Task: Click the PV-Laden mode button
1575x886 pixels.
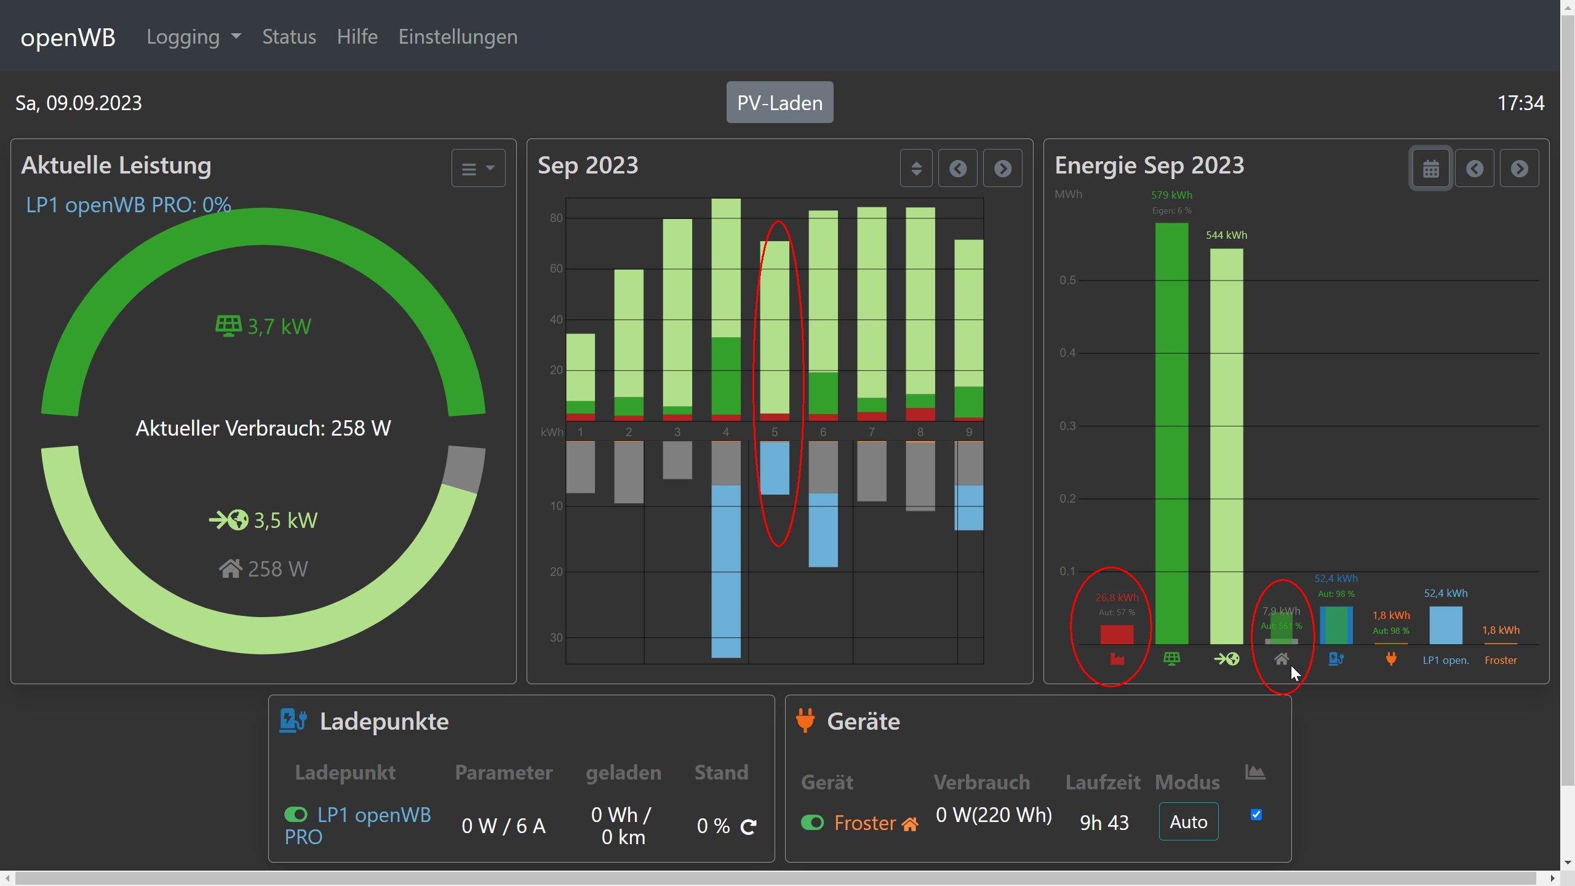Action: click(780, 103)
